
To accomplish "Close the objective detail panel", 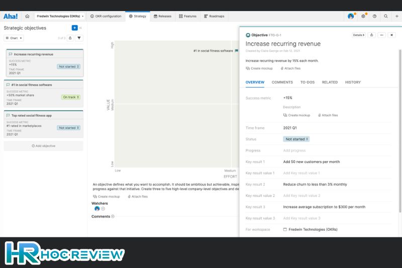I will (x=392, y=35).
